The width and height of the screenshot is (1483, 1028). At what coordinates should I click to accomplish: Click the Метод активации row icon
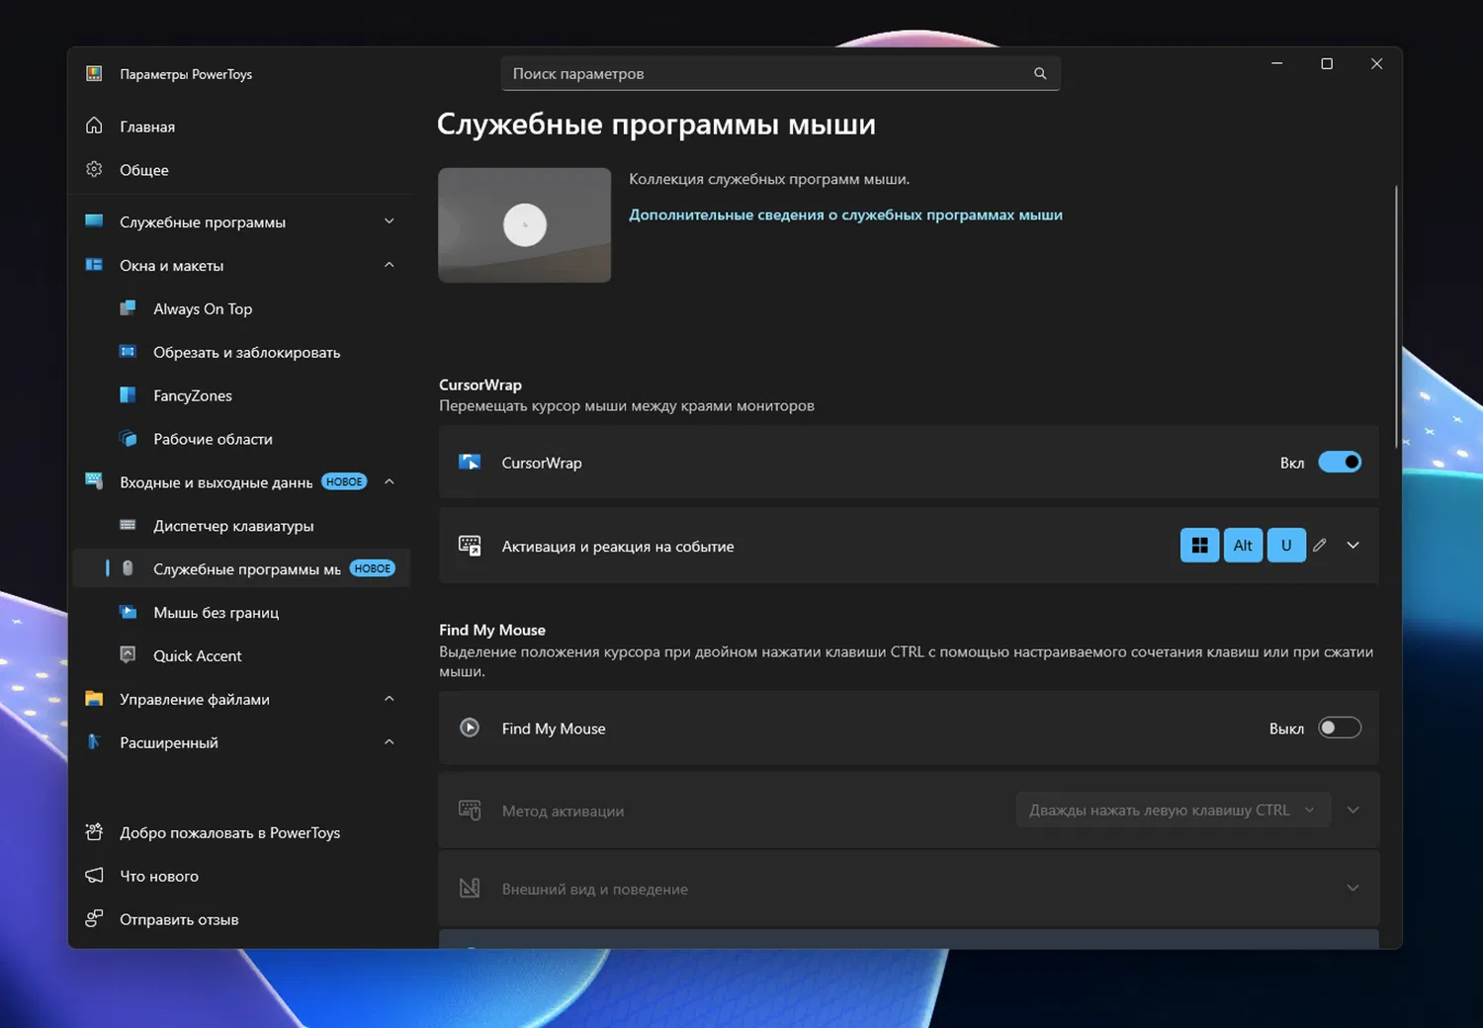click(470, 811)
